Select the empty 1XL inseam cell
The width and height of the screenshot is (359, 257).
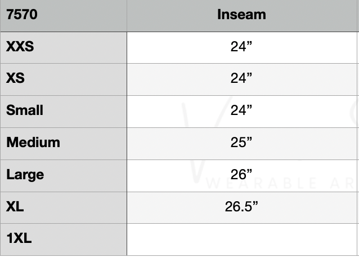coord(242,239)
